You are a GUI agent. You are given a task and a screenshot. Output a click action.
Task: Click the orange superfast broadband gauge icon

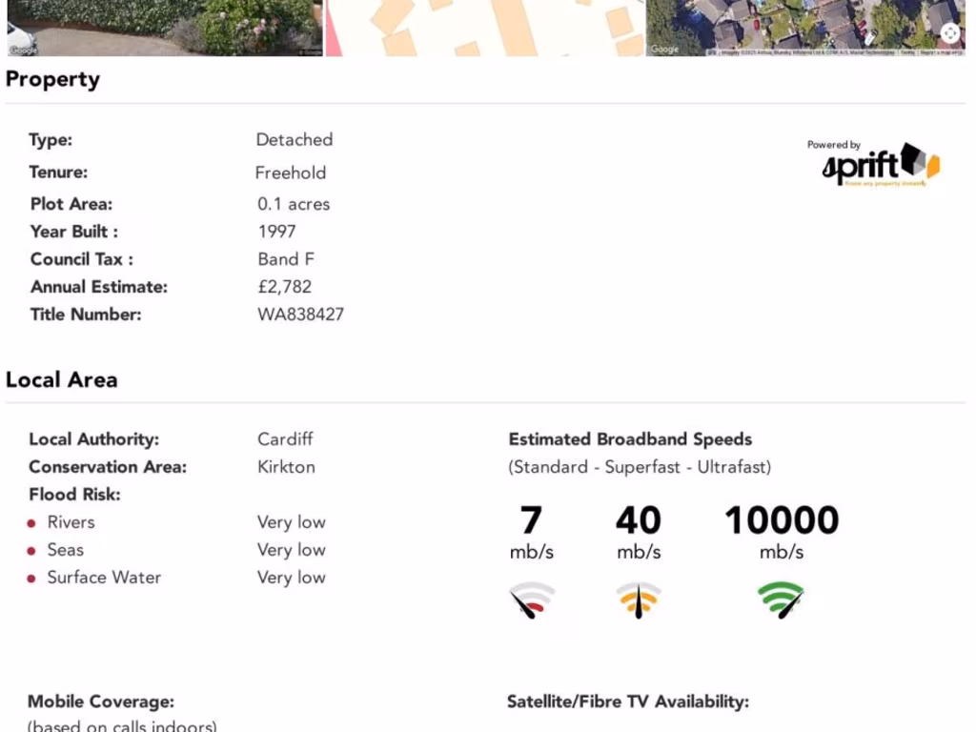click(x=639, y=600)
